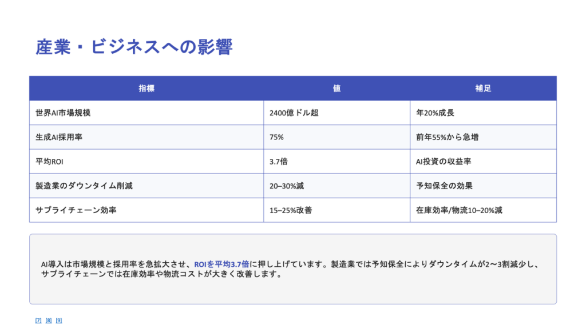Select the AI投資の収益率 note cell
This screenshot has height=329, width=586.
[443, 162]
